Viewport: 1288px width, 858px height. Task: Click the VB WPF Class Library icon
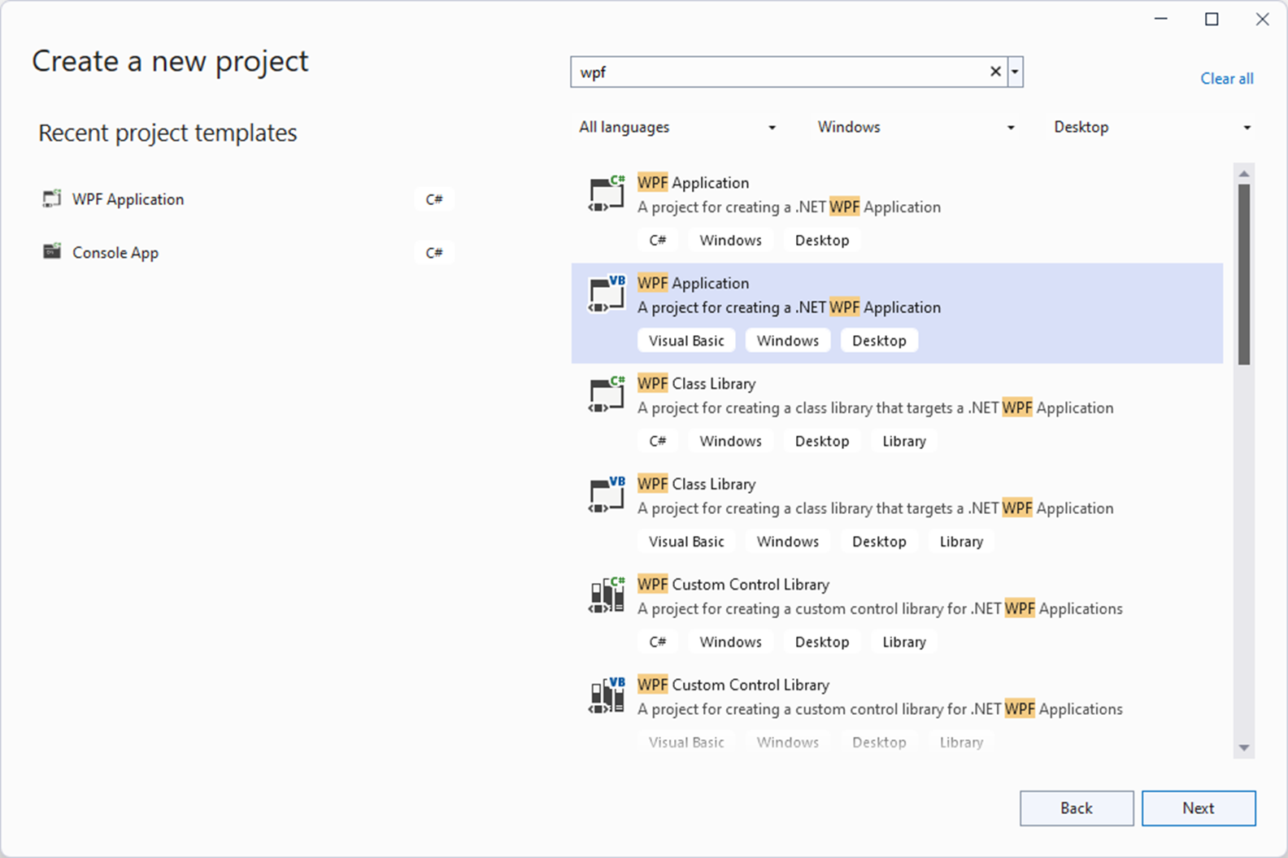607,494
